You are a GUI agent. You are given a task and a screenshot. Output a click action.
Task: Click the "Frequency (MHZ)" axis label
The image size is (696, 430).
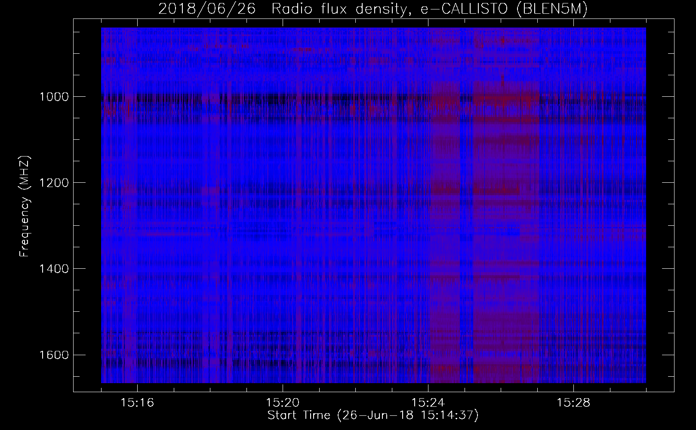(x=25, y=206)
